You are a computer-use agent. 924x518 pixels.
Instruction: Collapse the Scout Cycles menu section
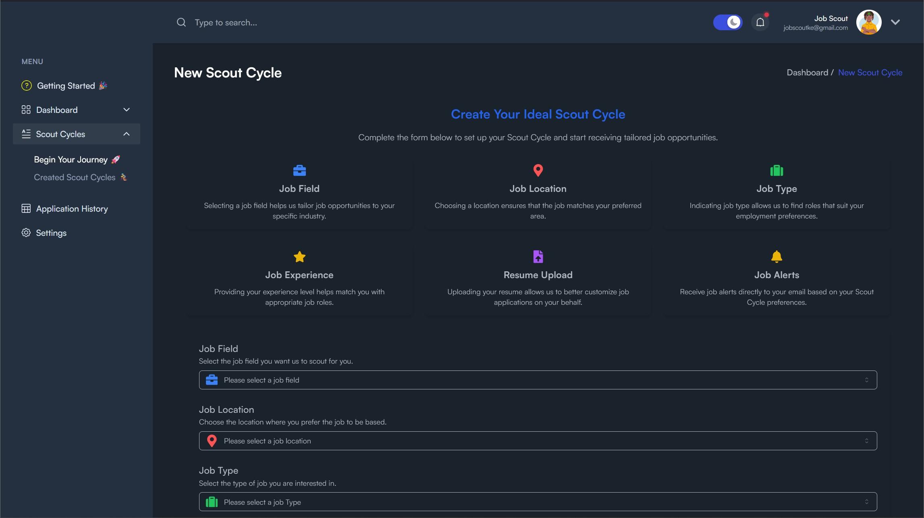click(x=126, y=134)
